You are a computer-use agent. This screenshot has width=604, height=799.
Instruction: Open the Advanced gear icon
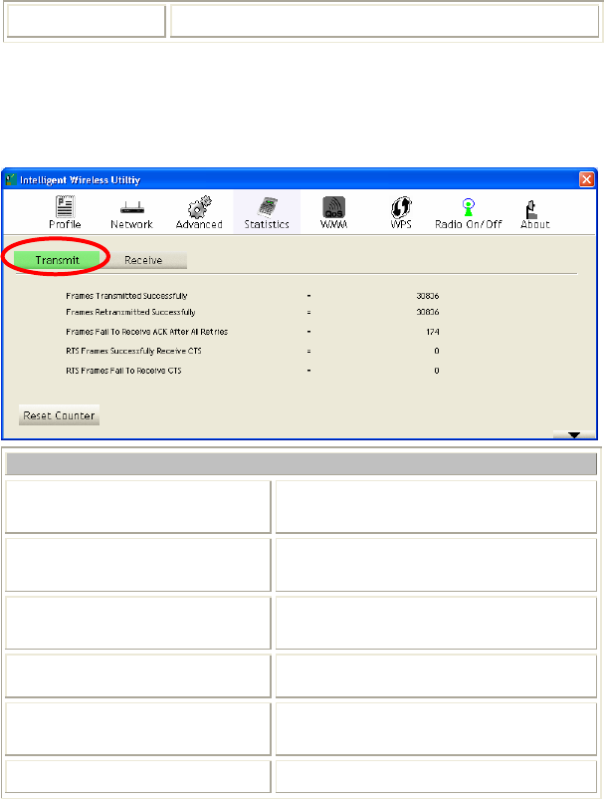[x=199, y=212]
